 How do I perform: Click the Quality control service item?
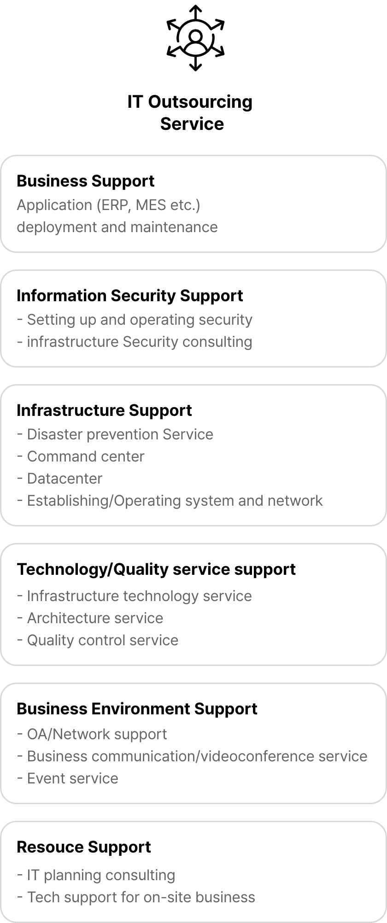[x=98, y=640]
